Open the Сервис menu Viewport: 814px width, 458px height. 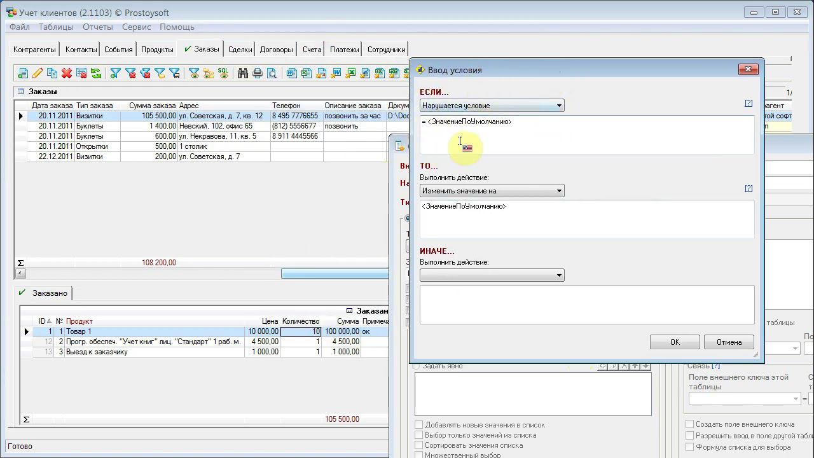click(136, 27)
